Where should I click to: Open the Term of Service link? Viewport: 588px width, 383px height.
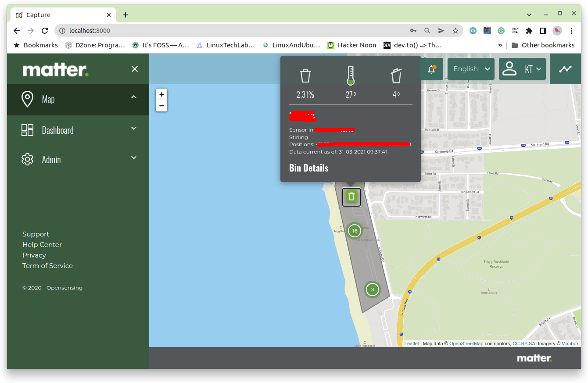point(47,266)
